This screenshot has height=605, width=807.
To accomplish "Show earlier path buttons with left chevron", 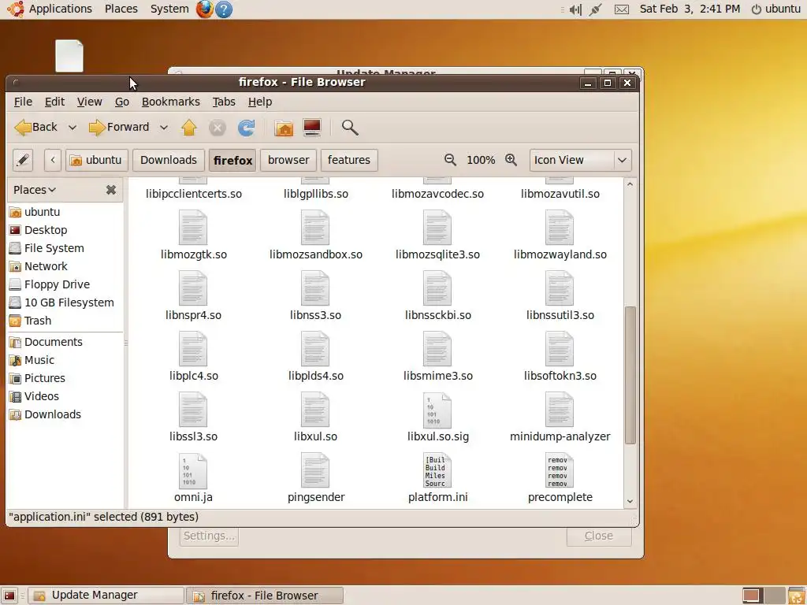I will [53, 160].
